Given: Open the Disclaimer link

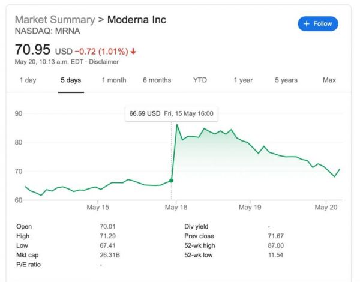Looking at the screenshot, I should [104, 62].
